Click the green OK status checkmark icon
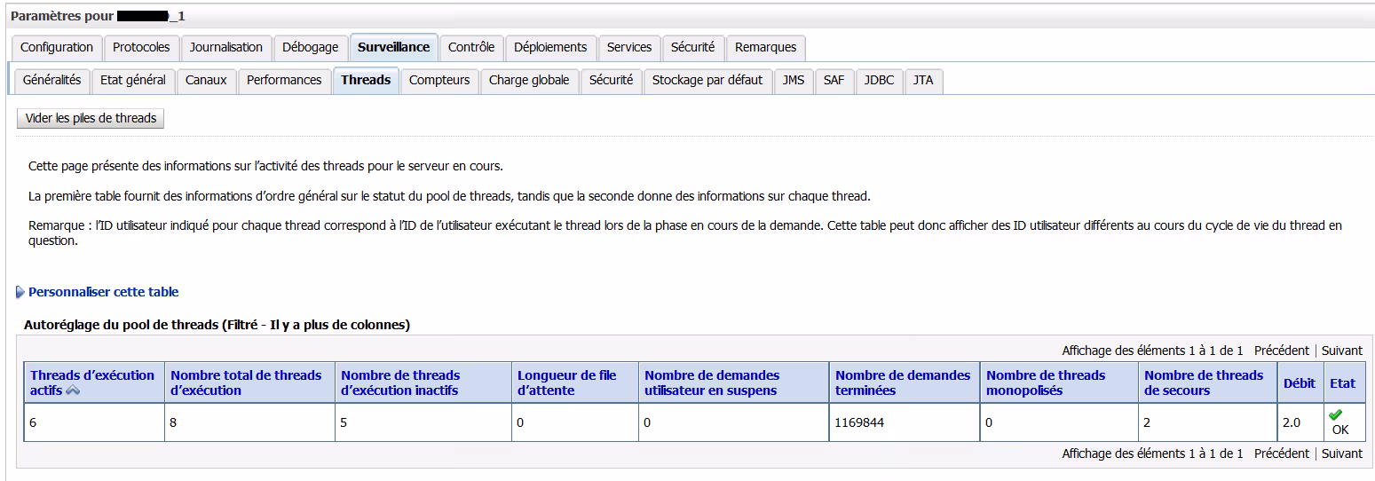 pos(1335,414)
